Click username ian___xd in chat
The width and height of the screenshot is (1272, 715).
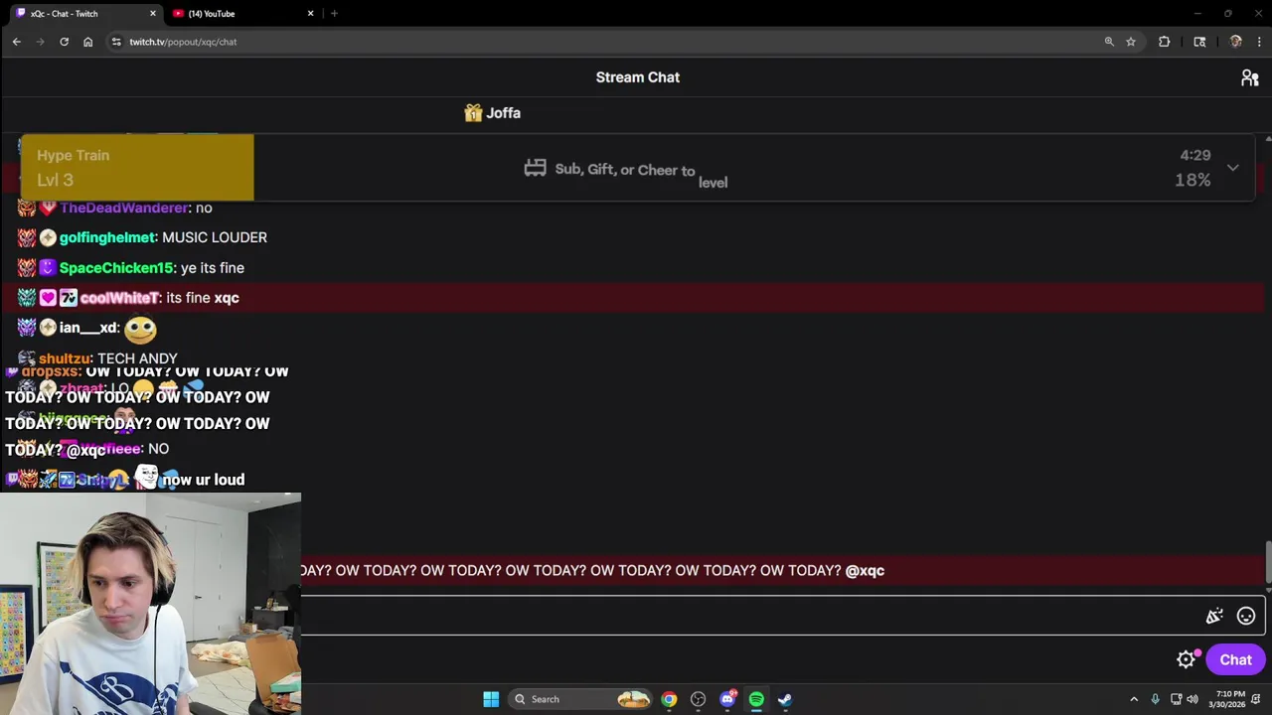coord(88,328)
